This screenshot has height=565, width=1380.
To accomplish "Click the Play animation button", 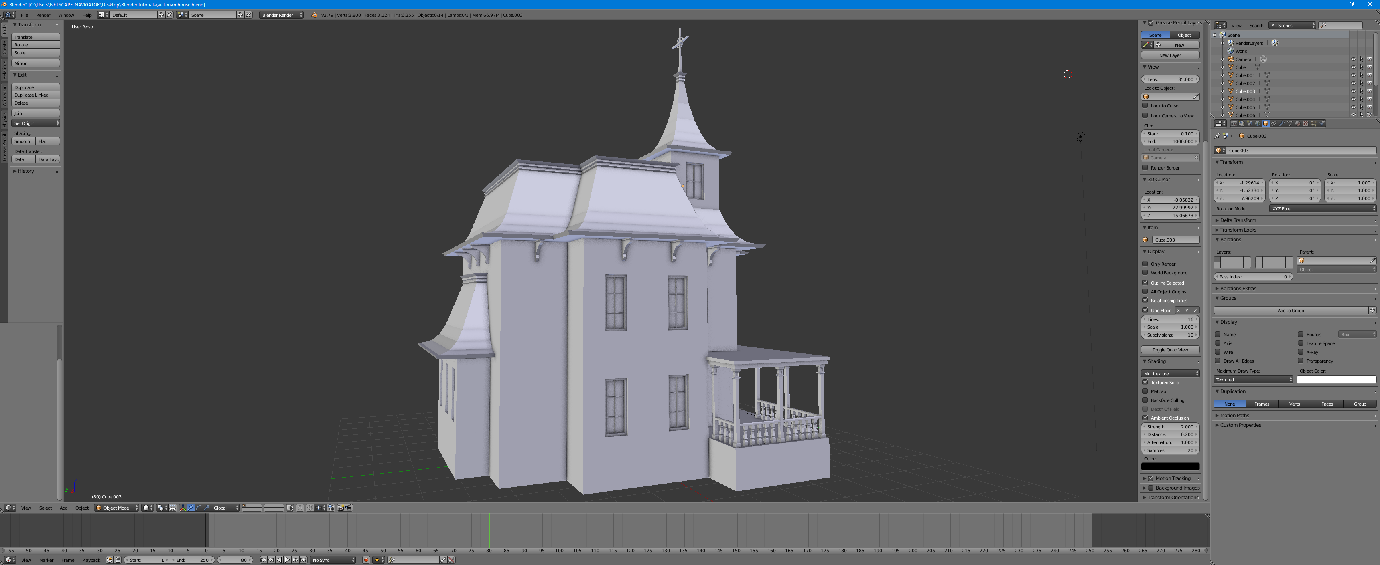I will 288,560.
